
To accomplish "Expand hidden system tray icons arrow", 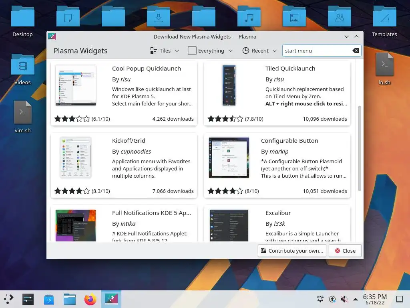I will (356, 299).
